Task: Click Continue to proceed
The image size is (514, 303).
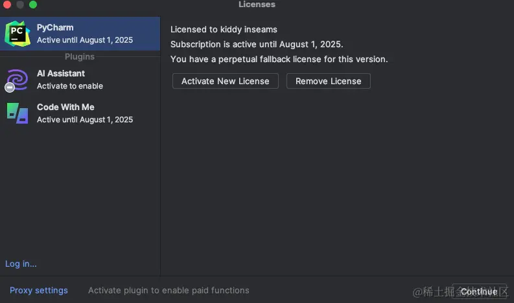Action: pyautogui.click(x=479, y=291)
